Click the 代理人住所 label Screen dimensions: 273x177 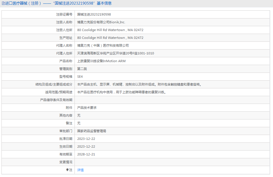pyautogui.click(x=64, y=53)
